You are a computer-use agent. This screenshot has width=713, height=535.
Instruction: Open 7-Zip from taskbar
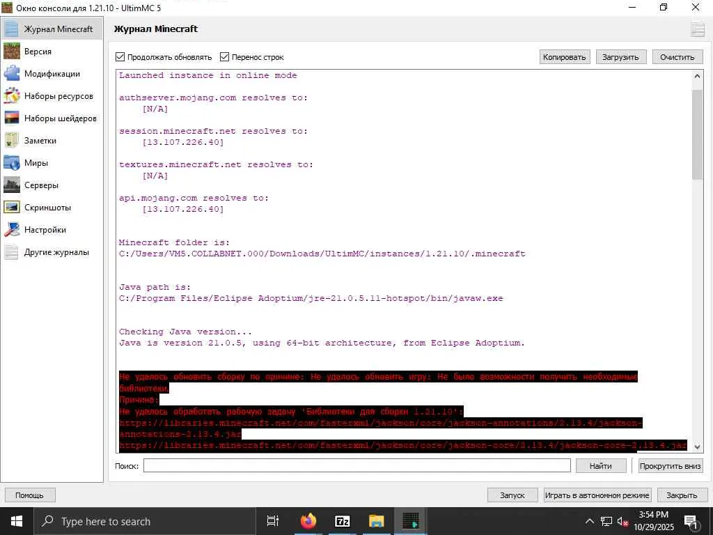click(x=343, y=521)
